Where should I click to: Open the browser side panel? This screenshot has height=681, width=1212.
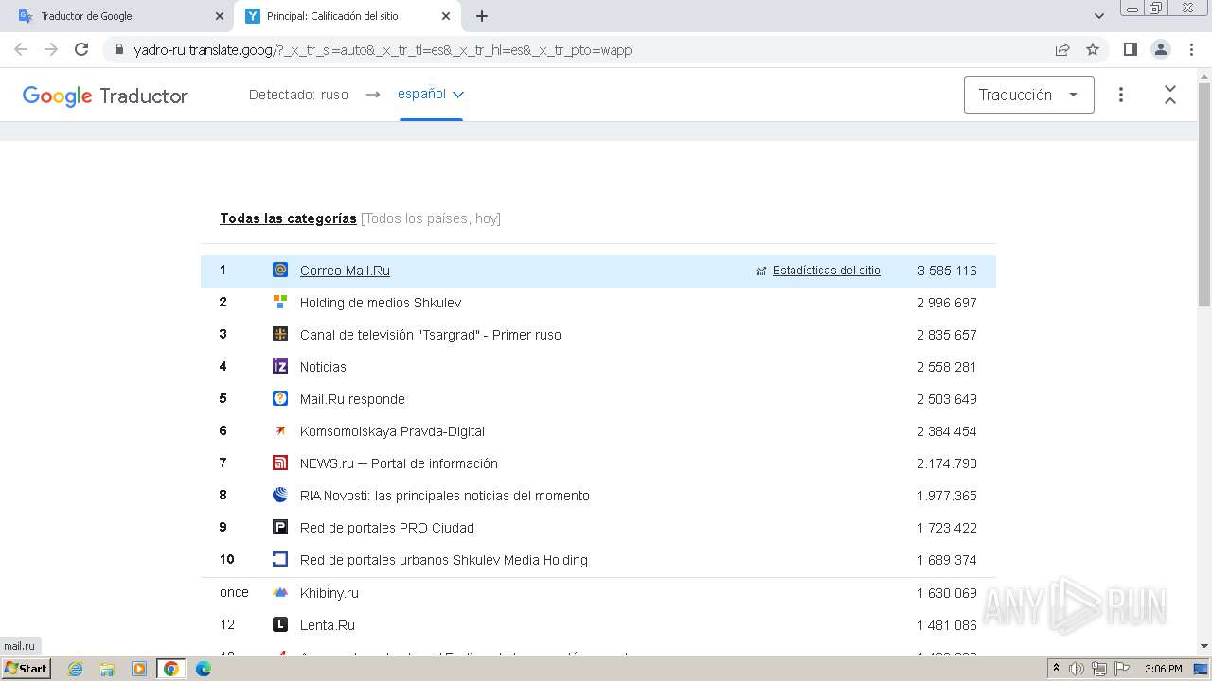pos(1130,49)
